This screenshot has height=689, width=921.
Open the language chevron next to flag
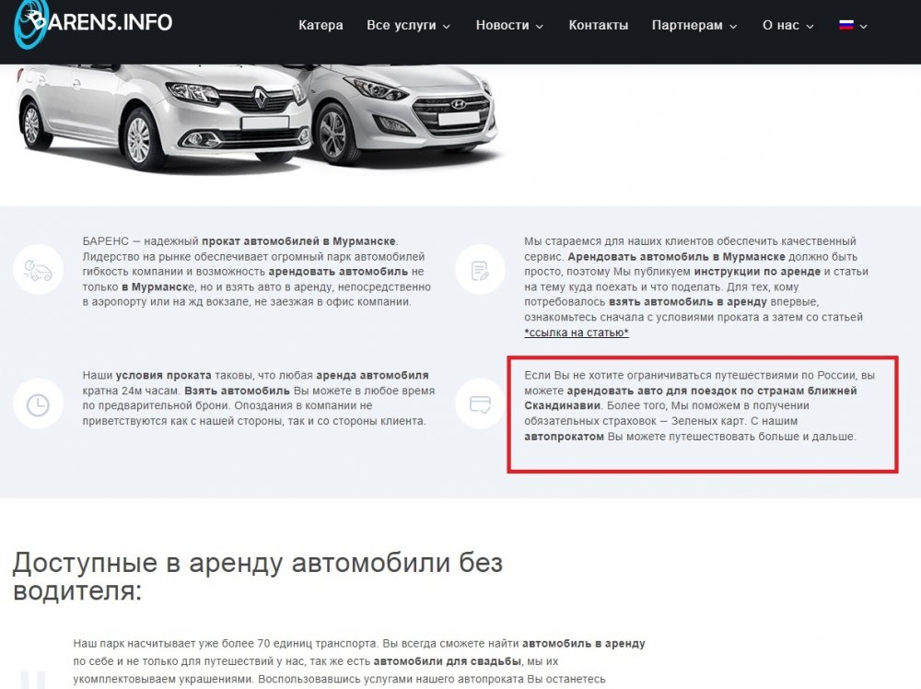[x=863, y=26]
